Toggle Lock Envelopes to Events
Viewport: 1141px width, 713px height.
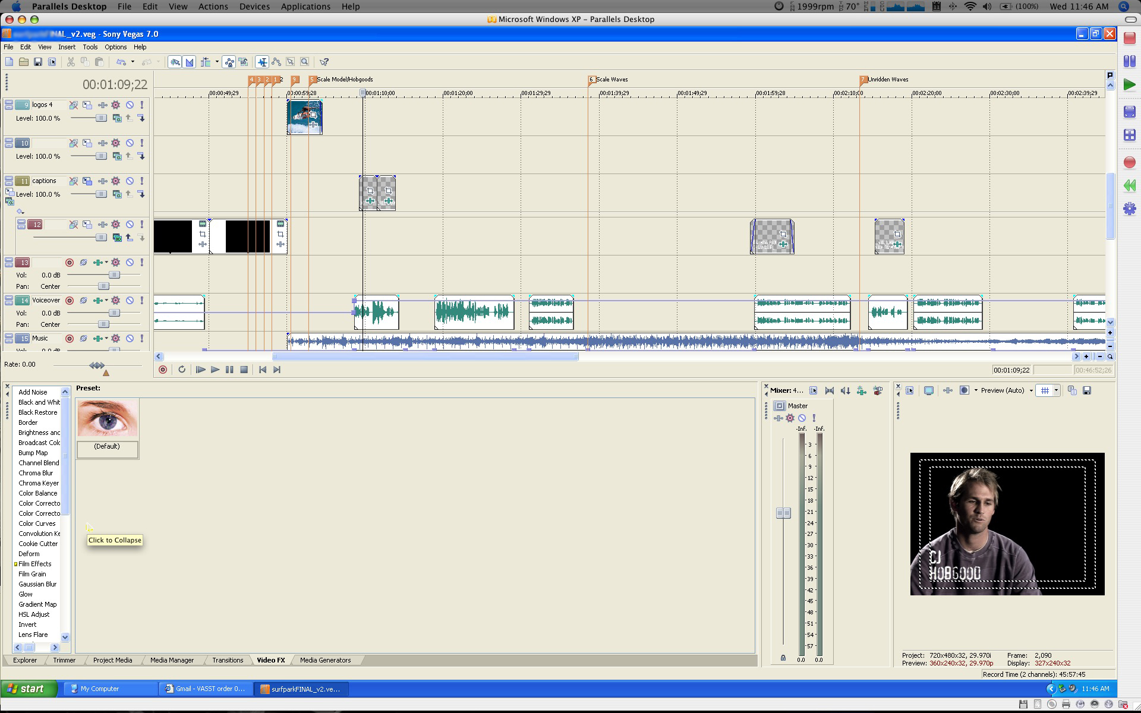tap(229, 62)
